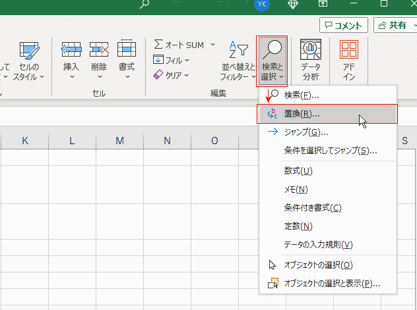
Task: Click the 挿入 insert cells icon
Action: pyautogui.click(x=71, y=49)
